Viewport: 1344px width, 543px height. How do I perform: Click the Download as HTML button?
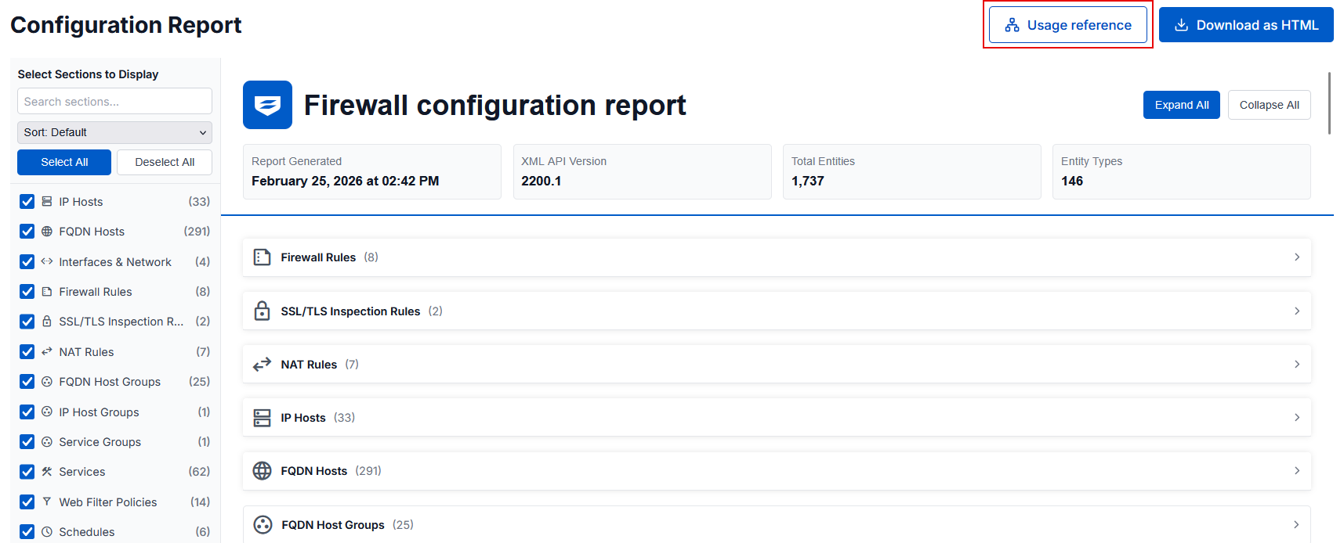pyautogui.click(x=1246, y=25)
